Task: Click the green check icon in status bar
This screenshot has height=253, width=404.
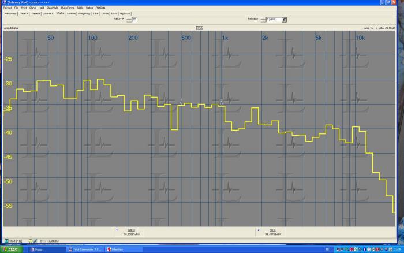Action: (35, 240)
